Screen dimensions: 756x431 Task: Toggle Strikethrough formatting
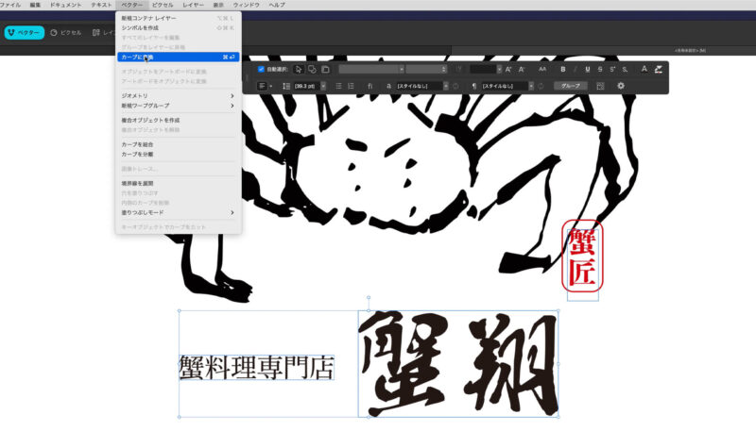600,69
